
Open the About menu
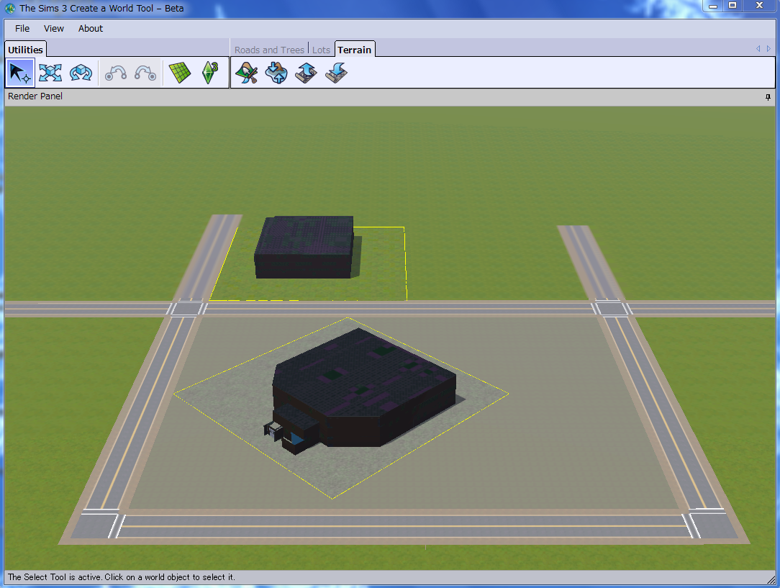coord(91,28)
